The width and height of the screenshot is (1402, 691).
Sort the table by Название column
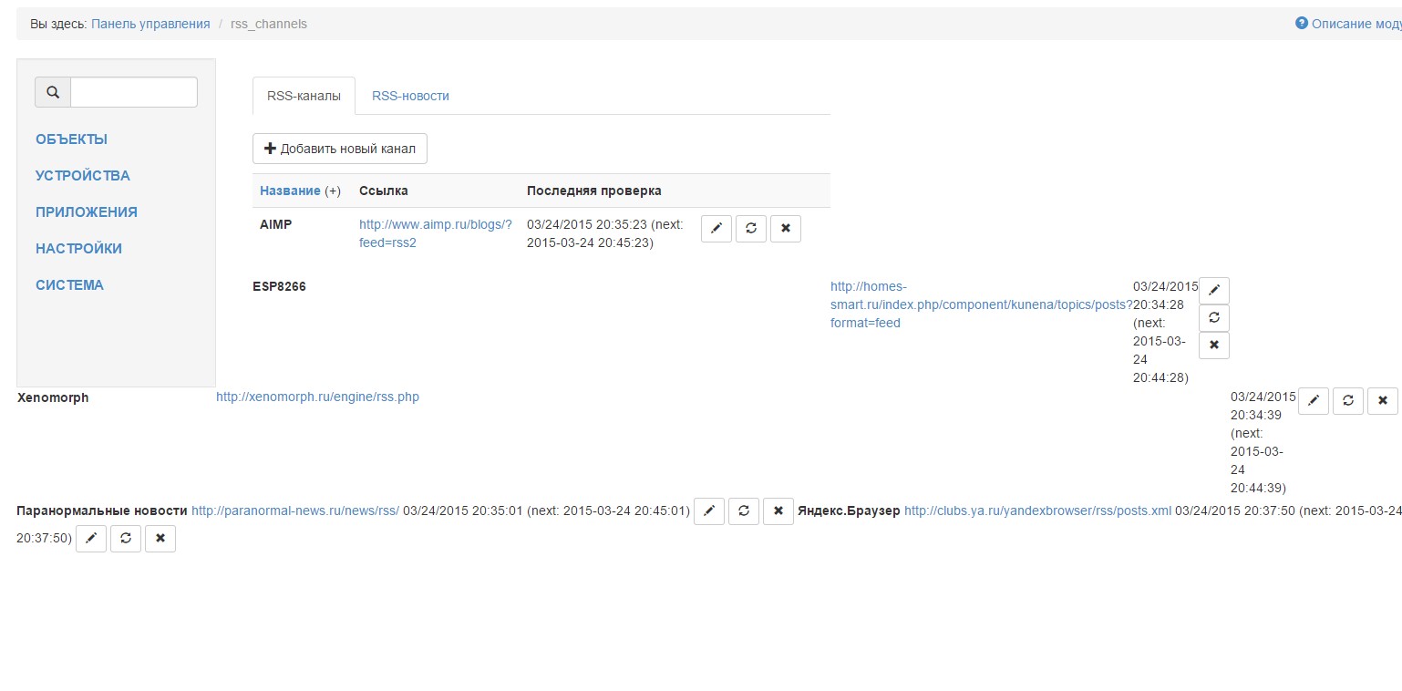(x=292, y=191)
